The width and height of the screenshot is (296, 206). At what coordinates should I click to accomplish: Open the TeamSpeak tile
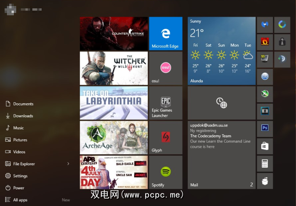282,59
